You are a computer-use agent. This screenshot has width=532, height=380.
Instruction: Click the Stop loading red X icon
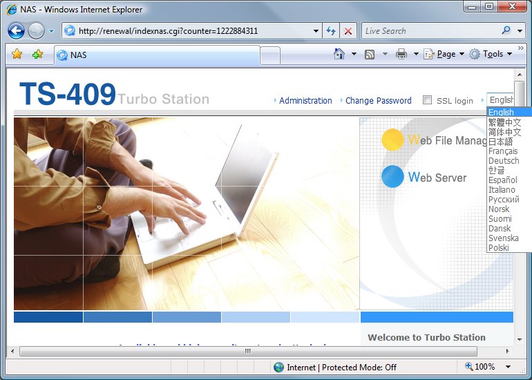(348, 31)
